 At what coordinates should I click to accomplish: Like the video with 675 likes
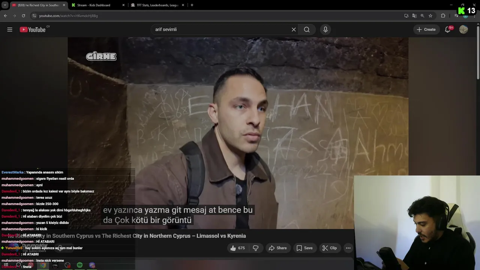tap(237, 248)
